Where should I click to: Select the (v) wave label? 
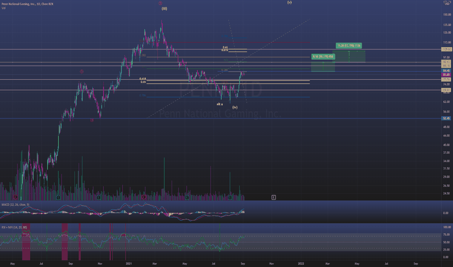click(x=289, y=2)
